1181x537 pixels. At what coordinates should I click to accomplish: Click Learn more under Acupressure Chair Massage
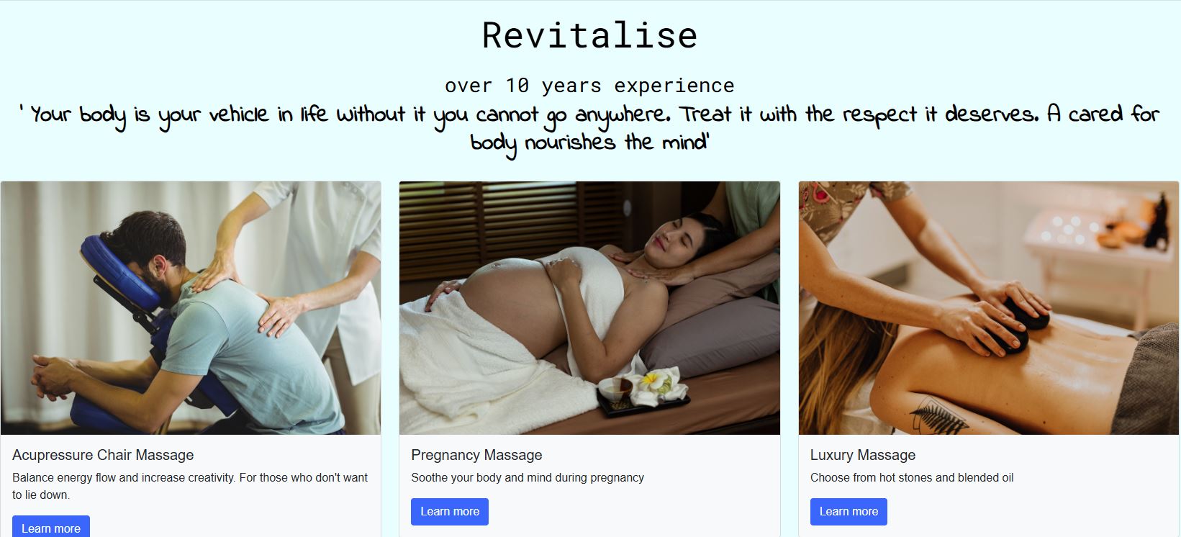(x=51, y=526)
